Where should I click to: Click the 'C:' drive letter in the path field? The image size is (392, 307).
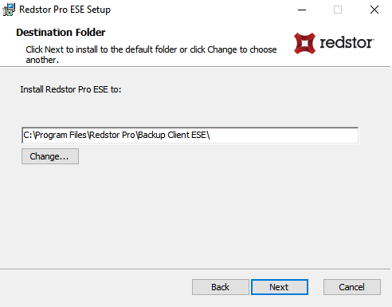point(28,135)
